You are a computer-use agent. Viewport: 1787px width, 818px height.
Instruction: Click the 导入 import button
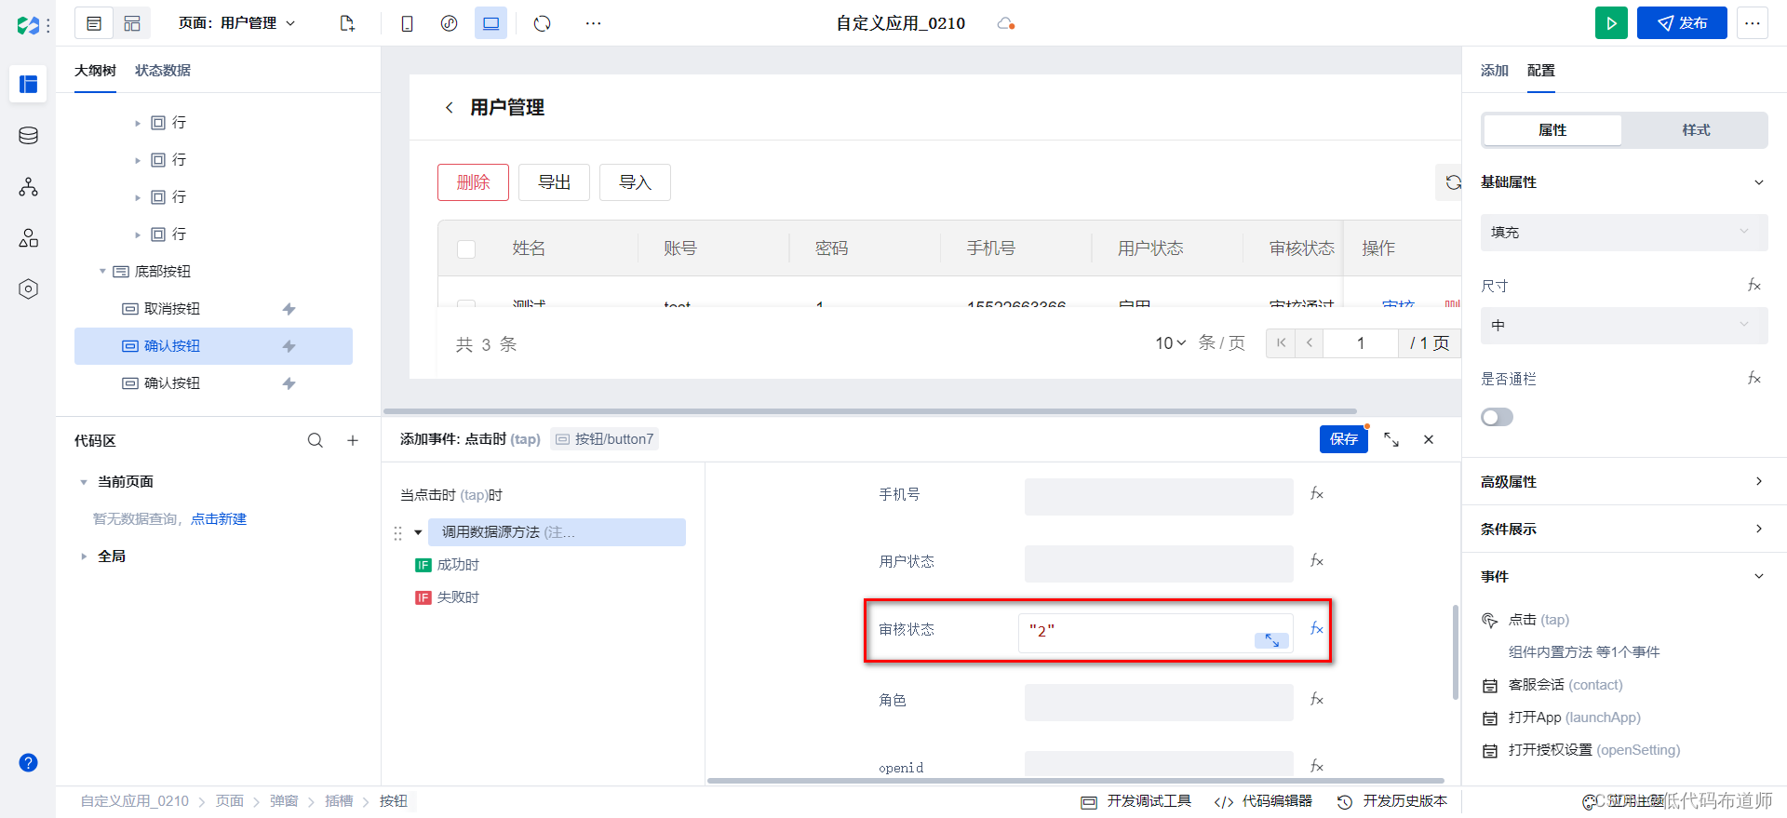click(635, 182)
